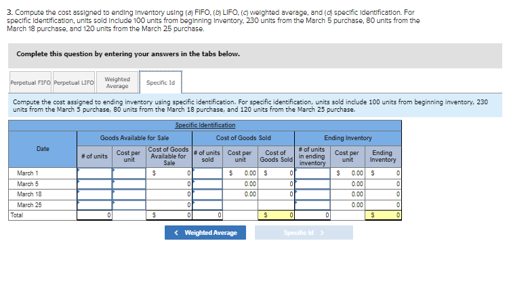Go back with Weighted Average button

[x=205, y=233]
